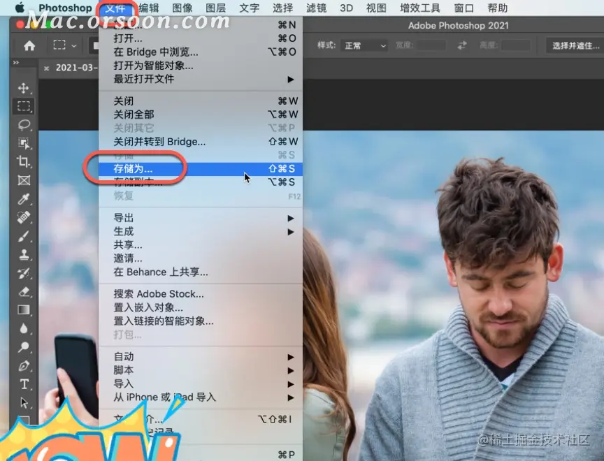This screenshot has height=461, width=604.
Task: Open the Photoshop application menu
Action: click(65, 8)
